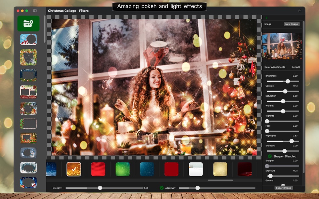
Task: Click the Intensity value 0.45
Action: tap(146, 188)
